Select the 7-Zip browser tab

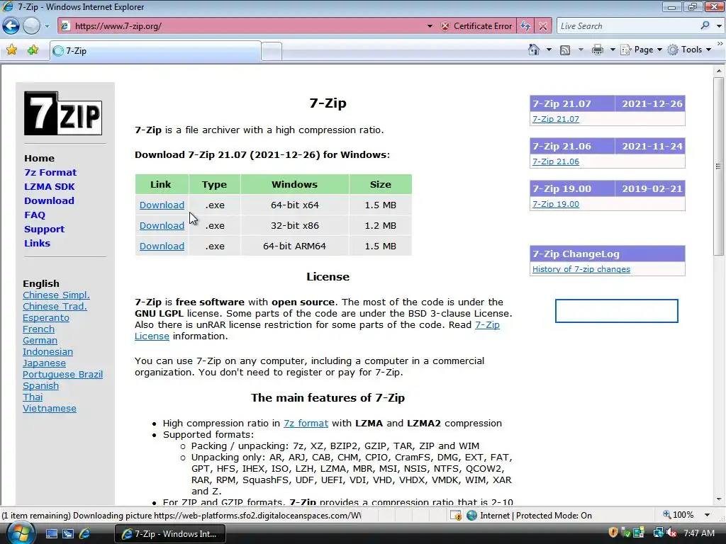click(x=155, y=51)
